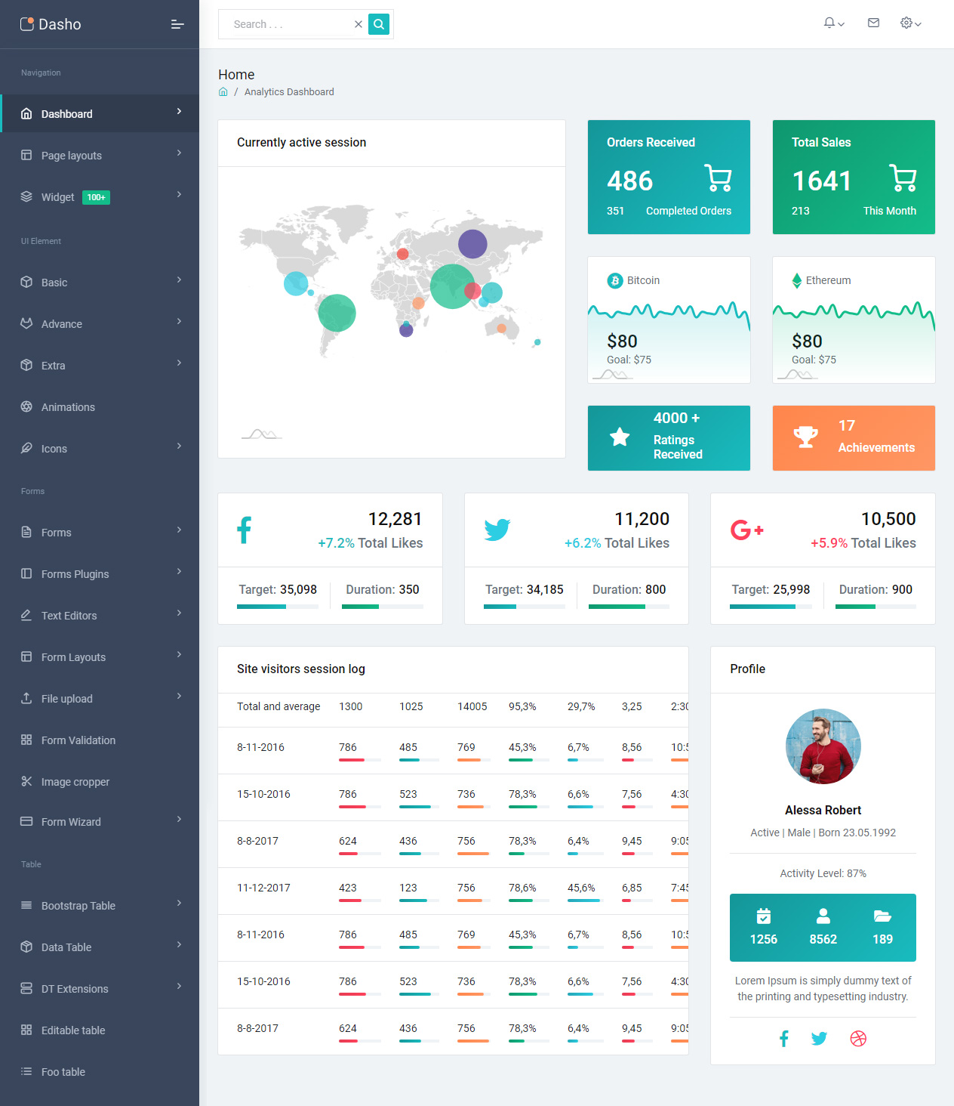This screenshot has height=1106, width=954.
Task: Expand the Advance submenu chevron
Action: point(179,321)
